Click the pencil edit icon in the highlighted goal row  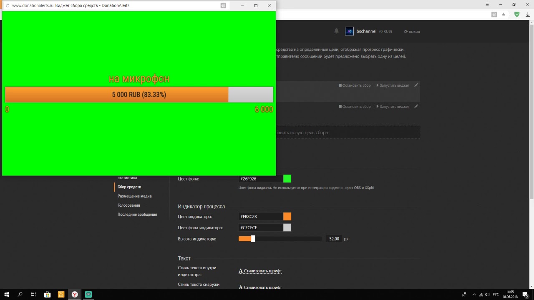click(x=416, y=85)
